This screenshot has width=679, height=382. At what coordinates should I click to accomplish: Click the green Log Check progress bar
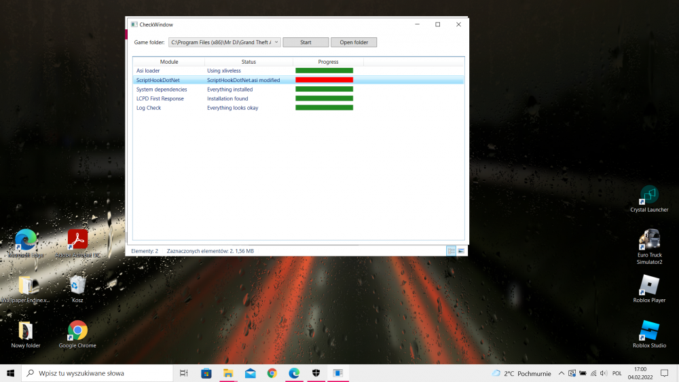(325, 108)
